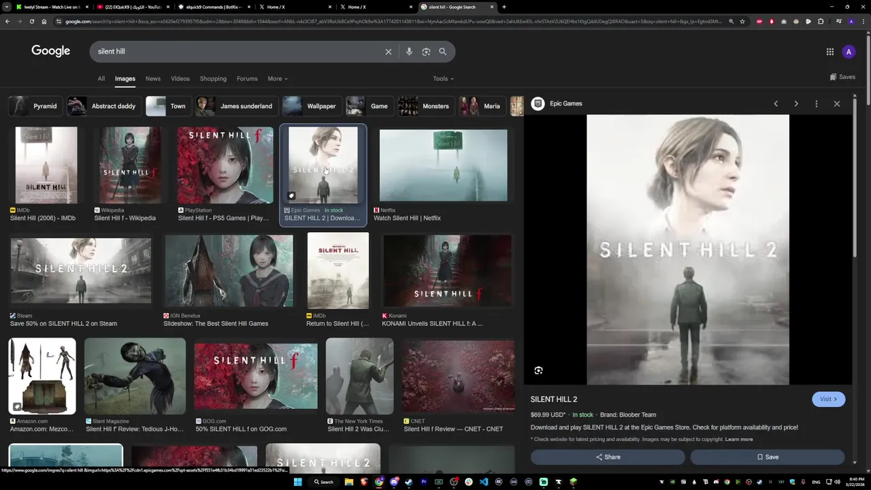Filter by the Abstract daddy chip

click(104, 106)
